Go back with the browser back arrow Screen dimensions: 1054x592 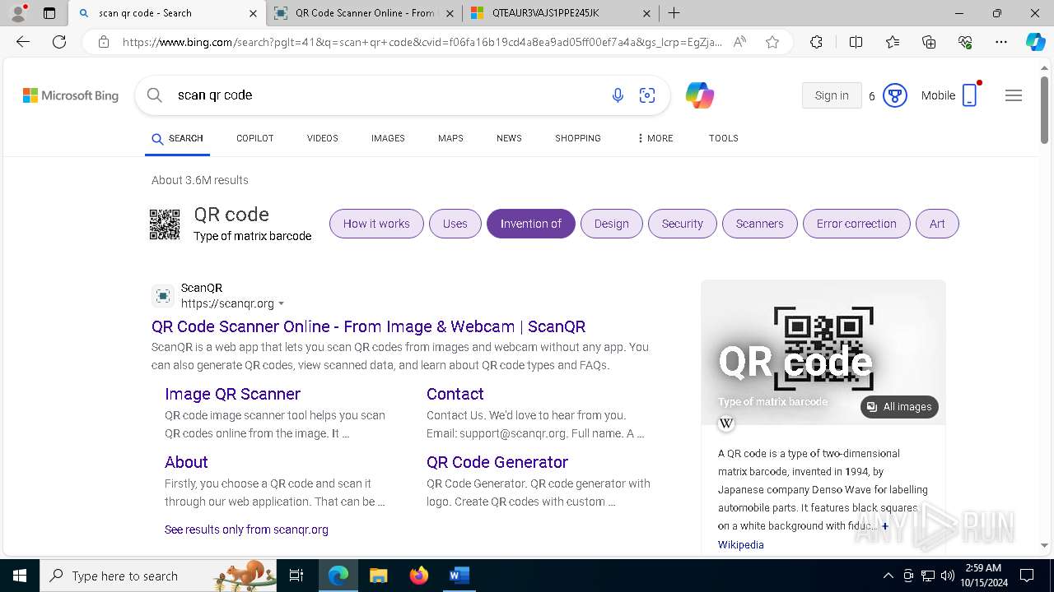pos(22,42)
